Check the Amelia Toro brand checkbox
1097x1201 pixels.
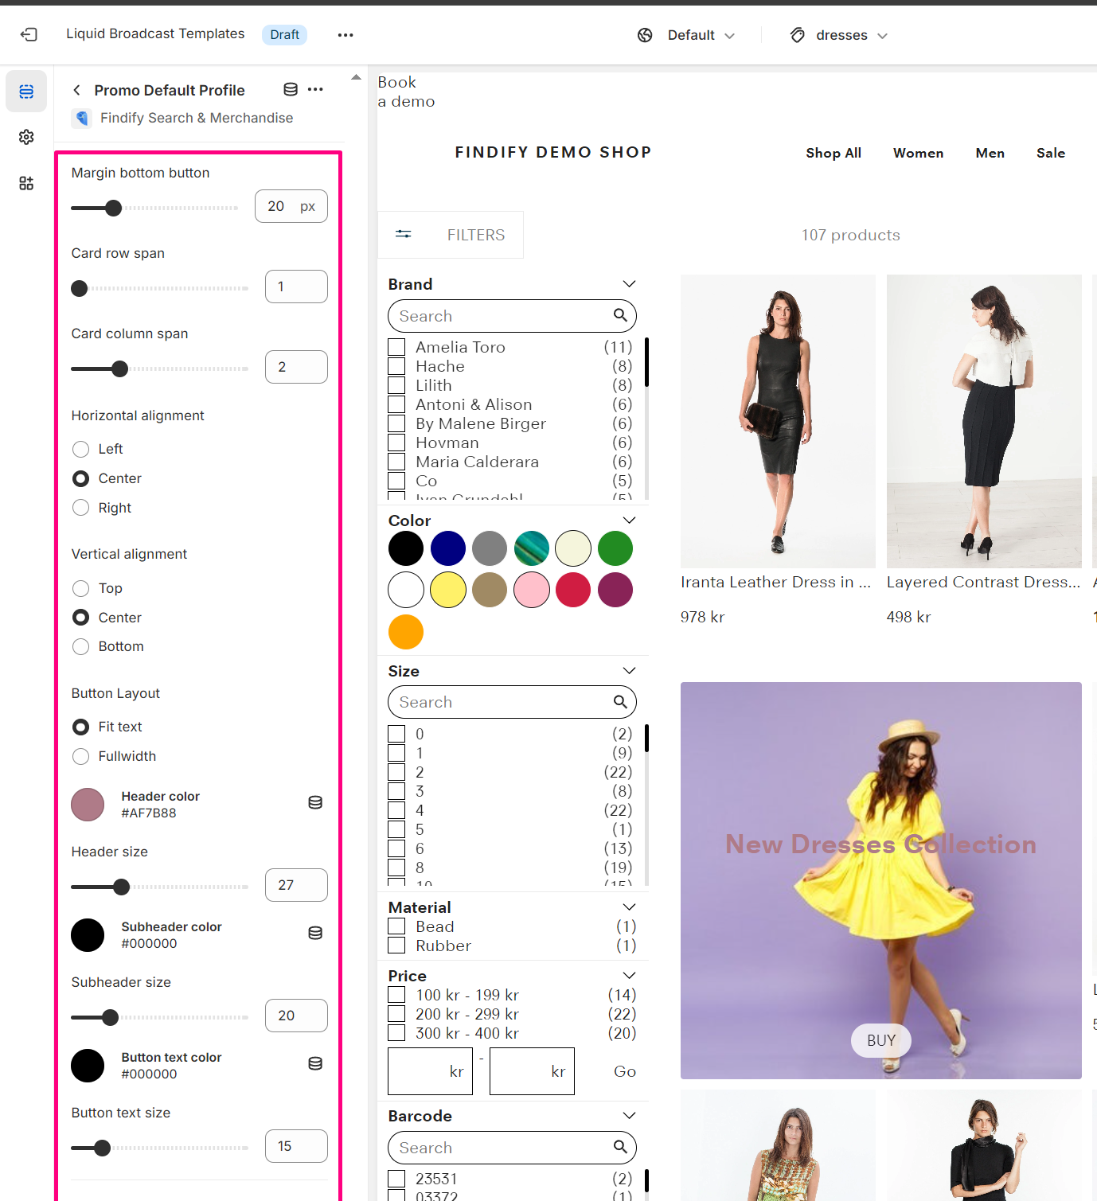click(x=396, y=346)
